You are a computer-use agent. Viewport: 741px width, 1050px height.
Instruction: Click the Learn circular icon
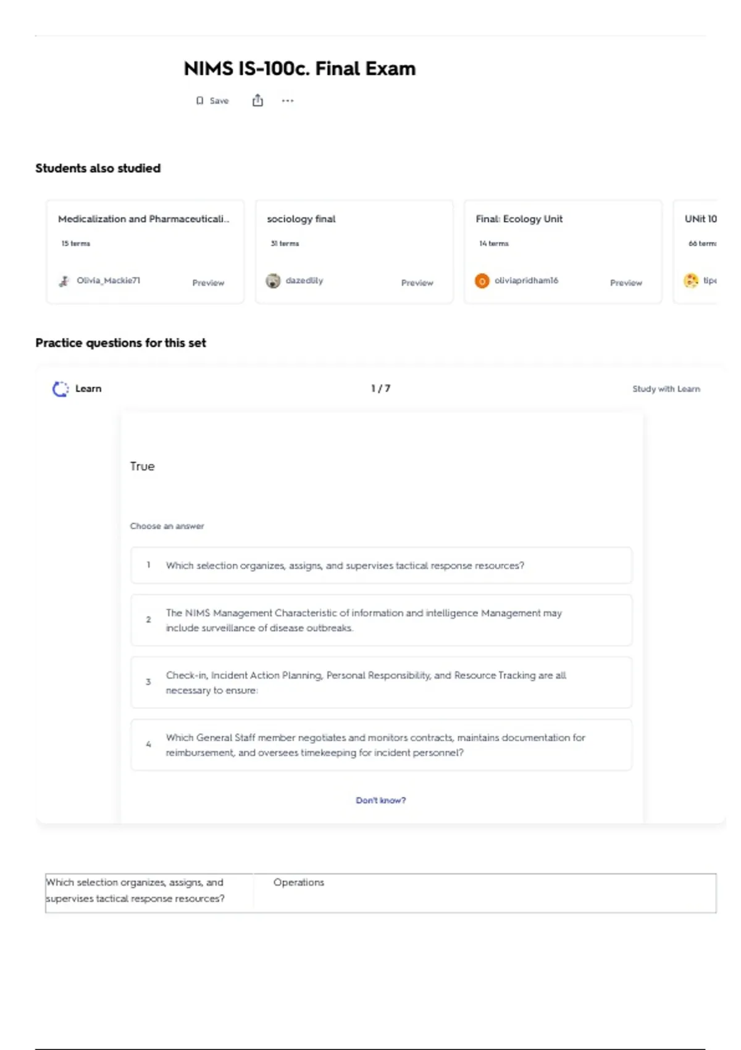(61, 389)
